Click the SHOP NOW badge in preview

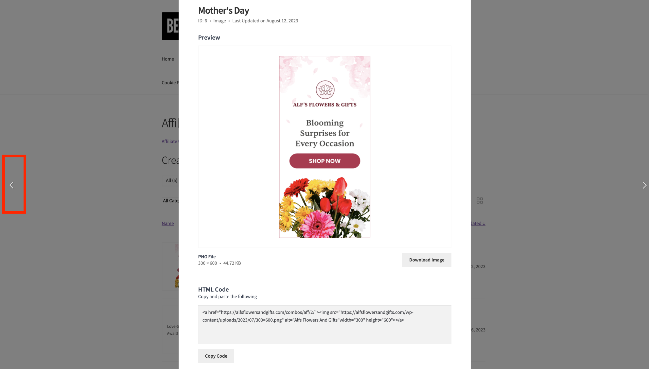[x=325, y=161]
